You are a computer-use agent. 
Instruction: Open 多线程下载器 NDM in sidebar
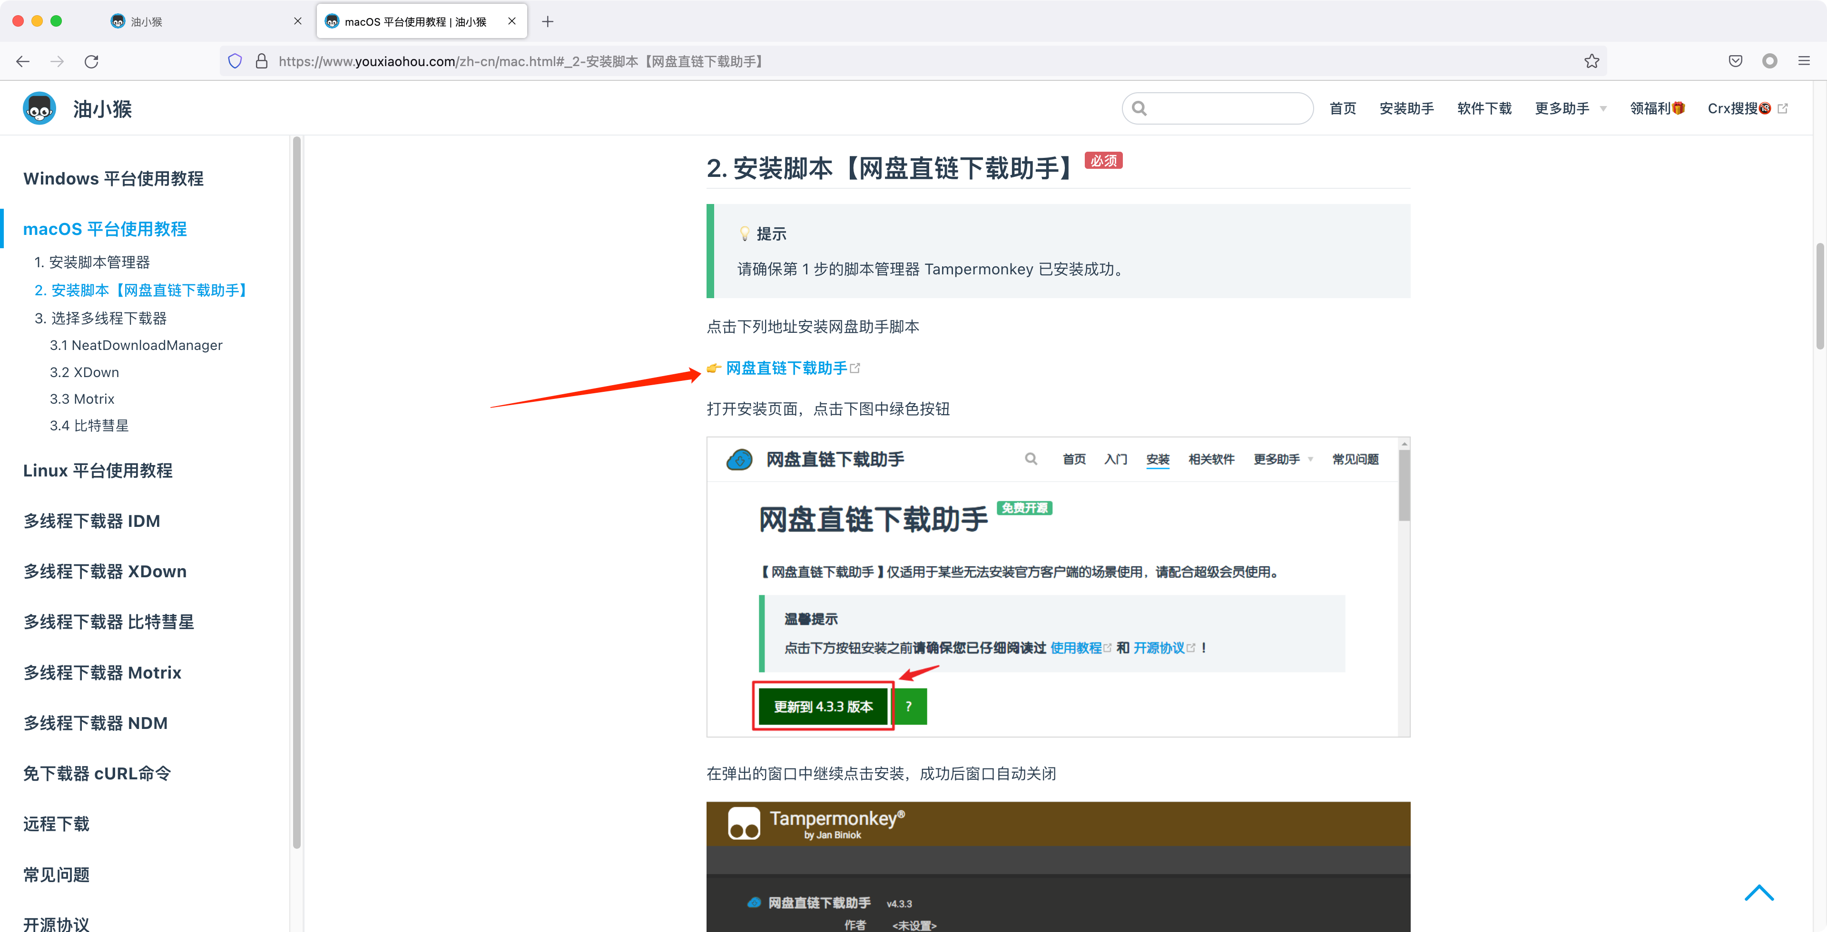(x=96, y=723)
